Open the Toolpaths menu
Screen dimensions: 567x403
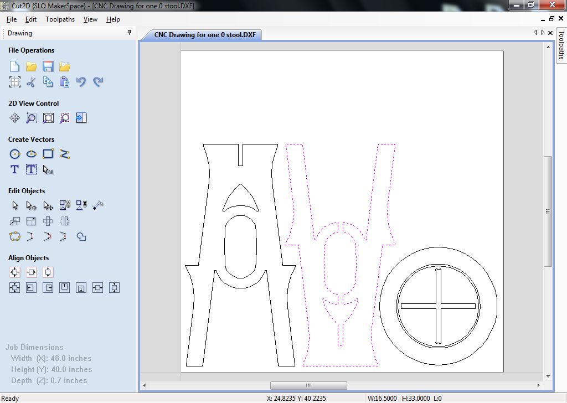[x=60, y=19]
